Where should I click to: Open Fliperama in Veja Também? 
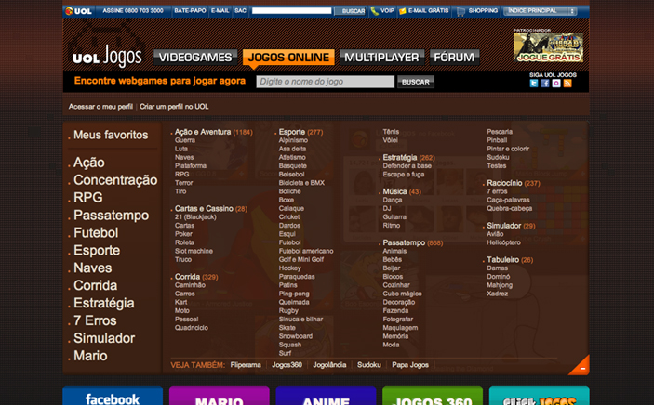pos(246,365)
